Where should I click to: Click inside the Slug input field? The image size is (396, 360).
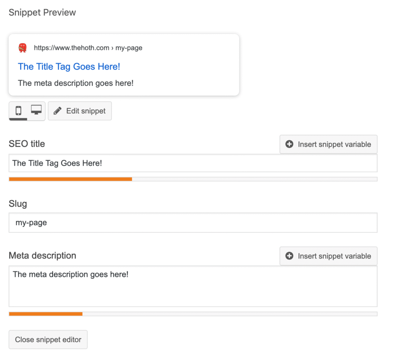193,222
